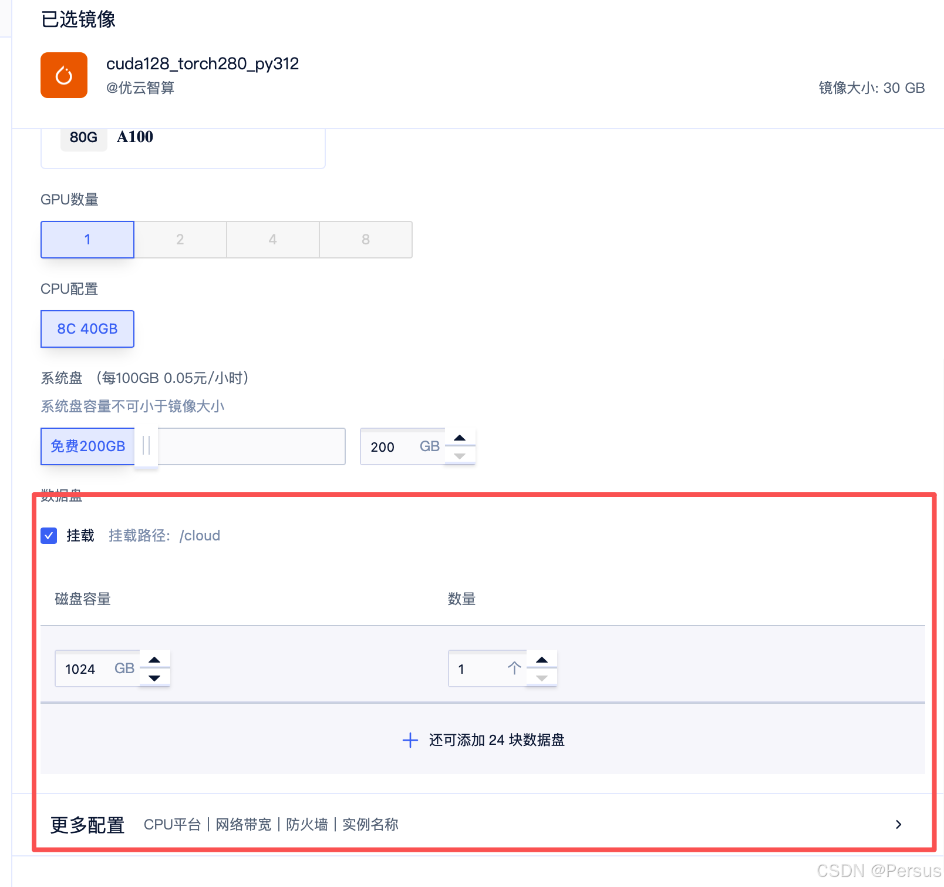Increase data disk capacity with up arrow
The image size is (944, 887).
(x=155, y=660)
